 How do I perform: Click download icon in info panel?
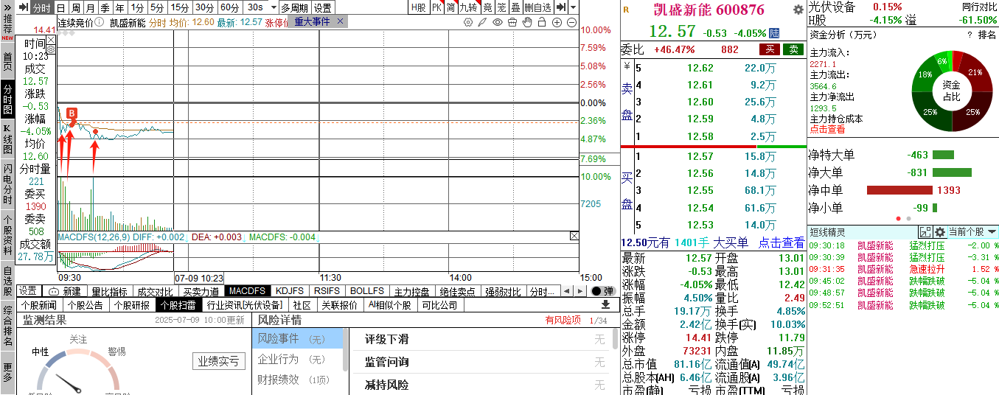(x=605, y=304)
